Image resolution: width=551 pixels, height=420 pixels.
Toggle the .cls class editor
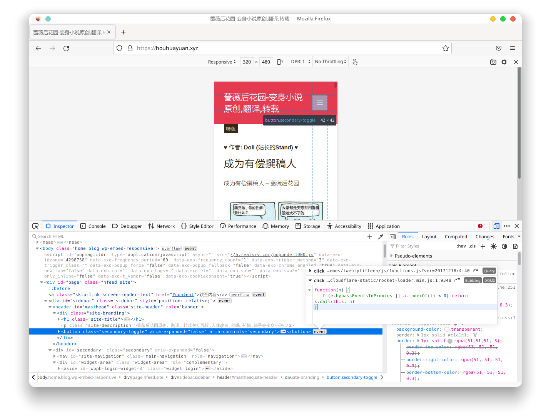tap(472, 246)
